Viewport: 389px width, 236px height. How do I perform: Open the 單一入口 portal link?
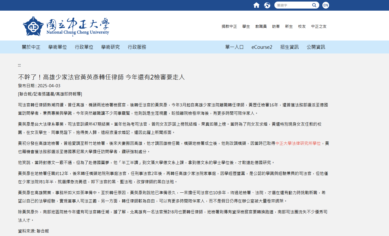(x=234, y=47)
